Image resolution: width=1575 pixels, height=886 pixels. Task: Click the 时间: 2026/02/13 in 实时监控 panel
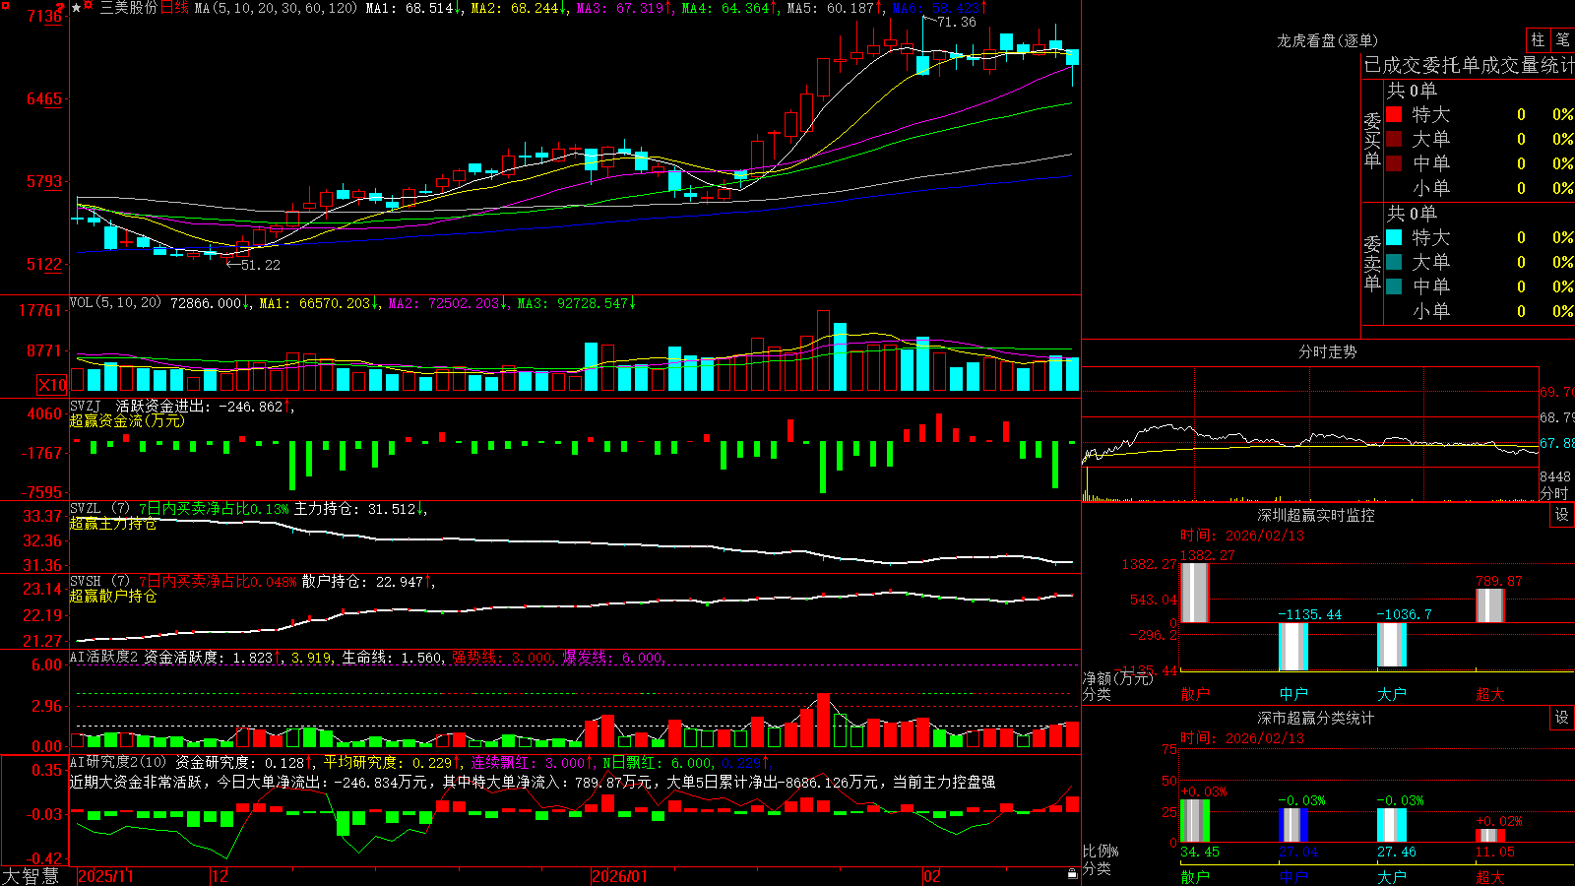pos(1242,536)
